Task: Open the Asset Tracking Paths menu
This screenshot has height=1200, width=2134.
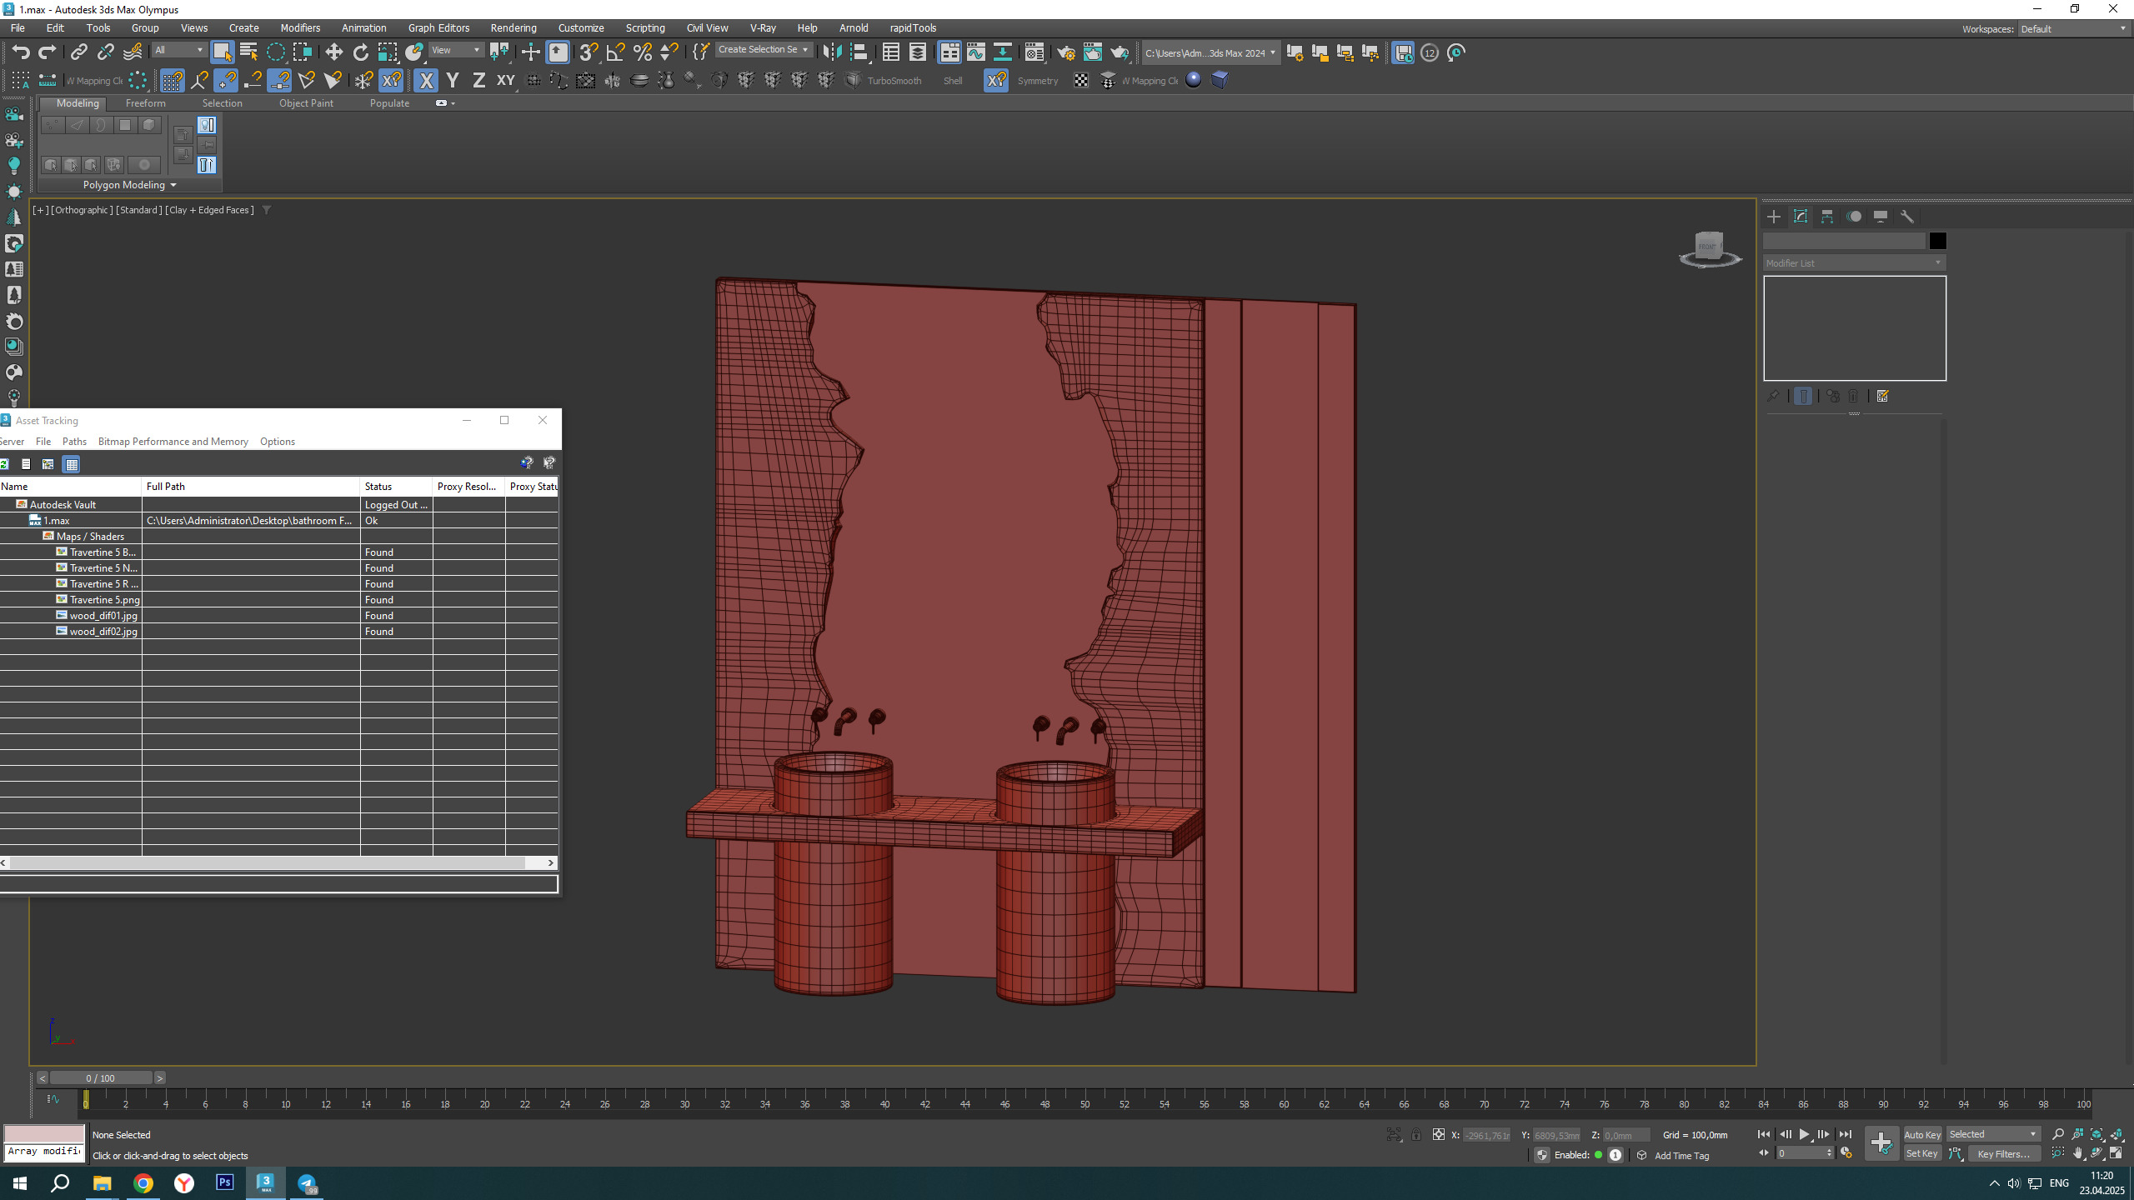Action: [74, 442]
